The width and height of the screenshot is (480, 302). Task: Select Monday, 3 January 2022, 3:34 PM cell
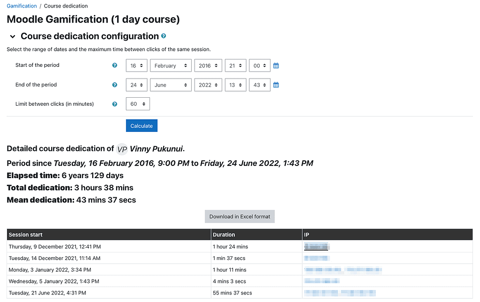point(109,270)
